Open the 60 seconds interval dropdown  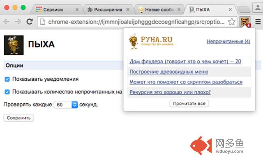pos(66,105)
